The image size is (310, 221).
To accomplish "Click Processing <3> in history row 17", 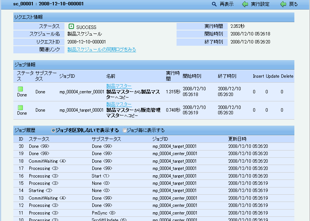I will [x=44, y=168].
